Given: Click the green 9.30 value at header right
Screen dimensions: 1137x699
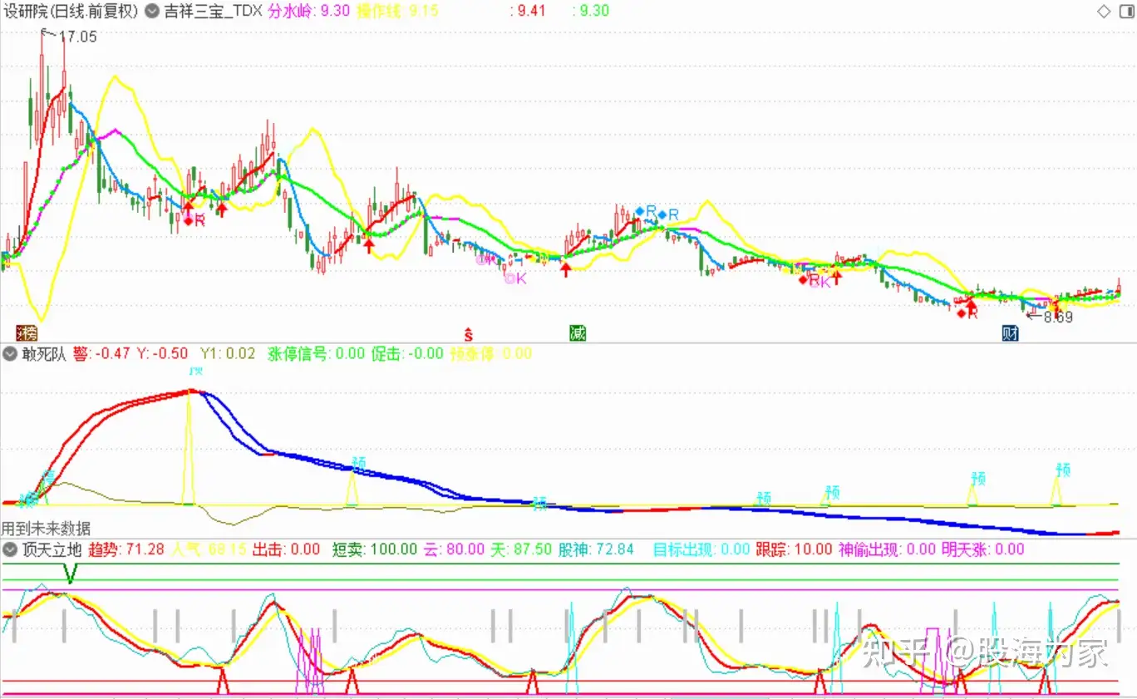Looking at the screenshot, I should coord(591,11).
